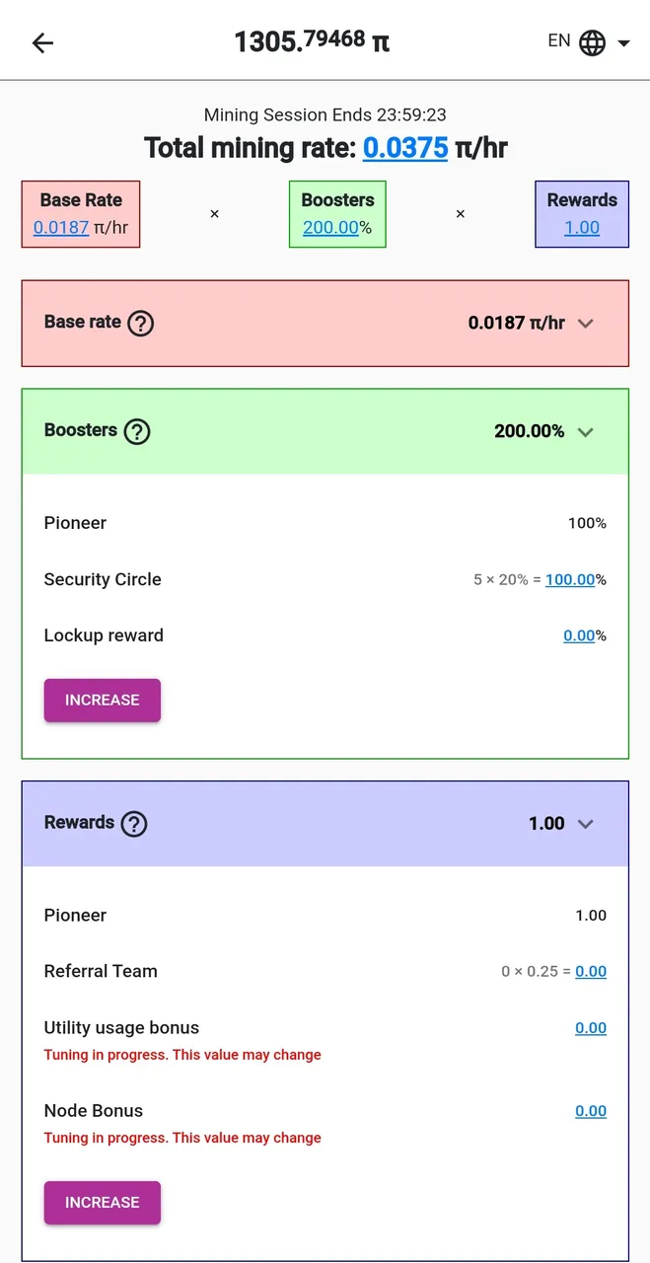The image size is (650, 1263).
Task: Click the INCREASE button under Rewards
Action: (x=103, y=1203)
